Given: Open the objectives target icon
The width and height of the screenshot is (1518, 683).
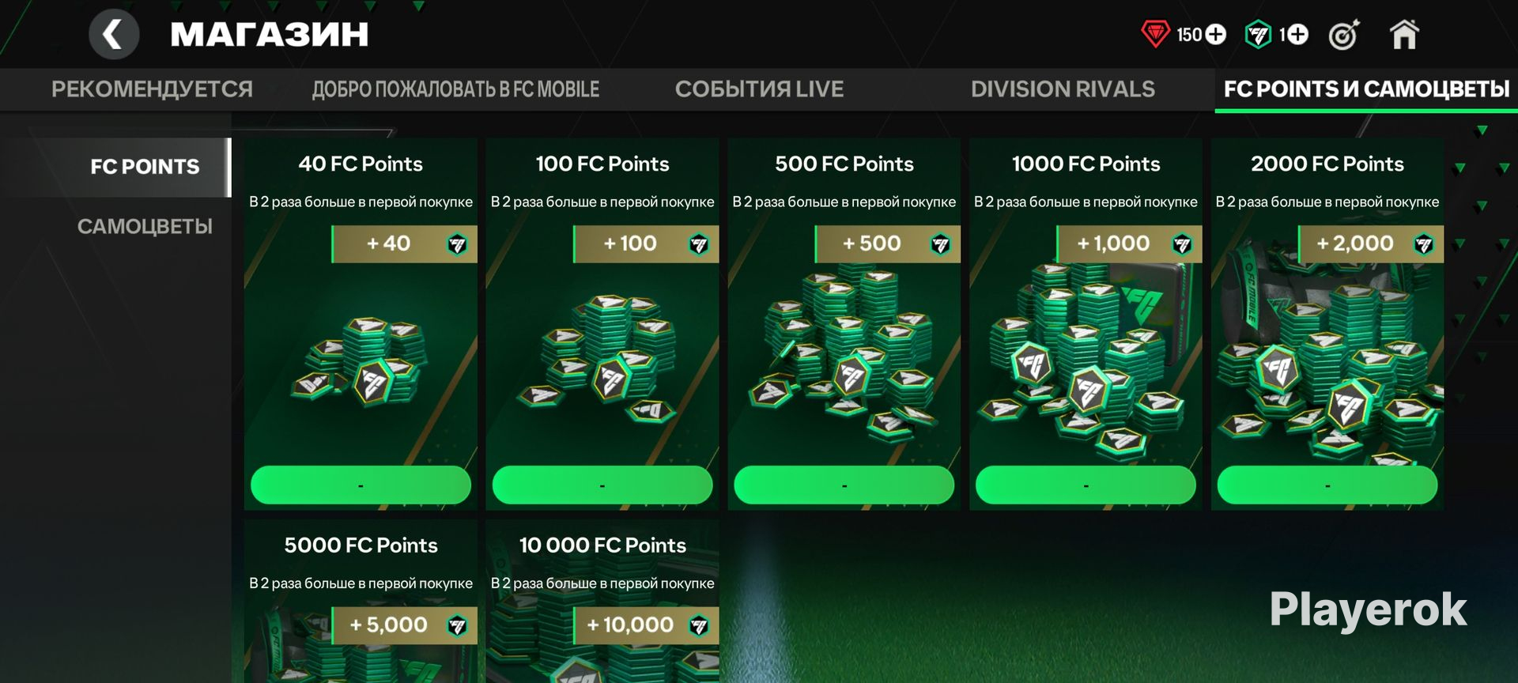Looking at the screenshot, I should (x=1343, y=34).
